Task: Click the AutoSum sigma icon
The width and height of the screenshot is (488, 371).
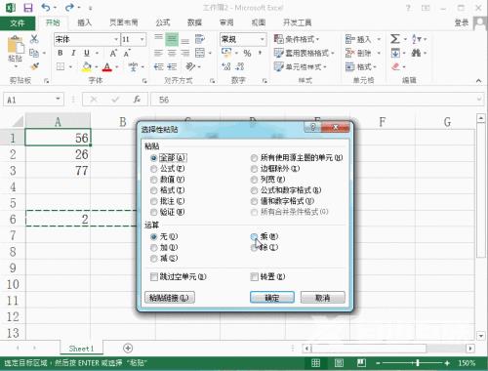Action: [394, 39]
